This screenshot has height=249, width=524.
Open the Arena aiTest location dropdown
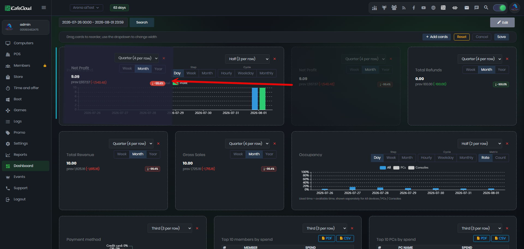click(86, 8)
